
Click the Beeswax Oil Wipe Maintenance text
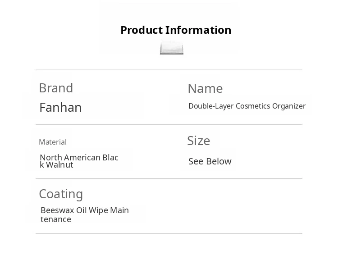[x=85, y=214]
